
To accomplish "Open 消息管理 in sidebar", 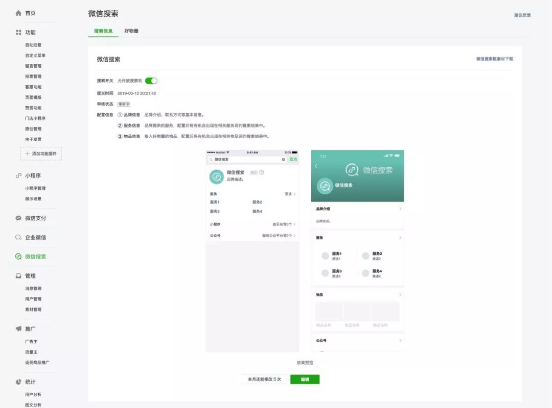I will click(x=33, y=289).
